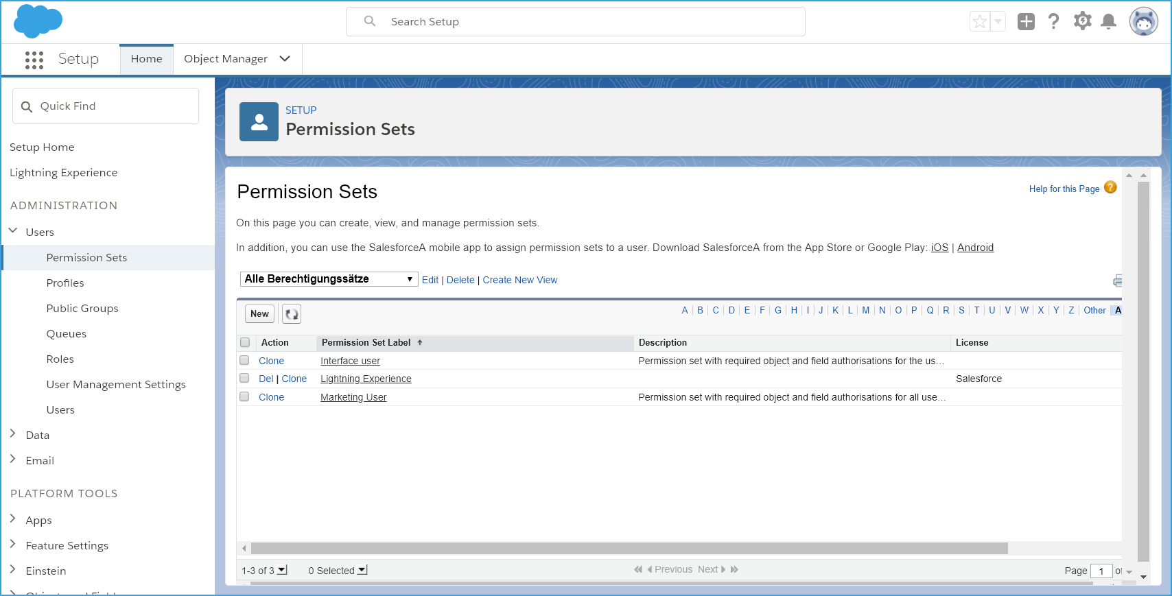The image size is (1172, 596).
Task: Open the Setup gear icon
Action: point(1082,21)
